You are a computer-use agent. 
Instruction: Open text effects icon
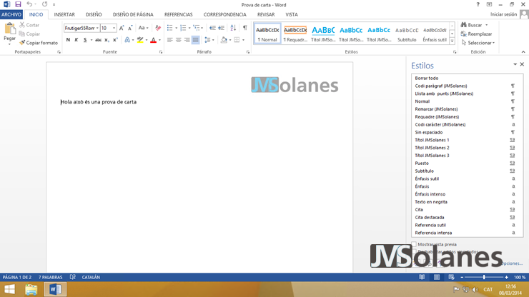(127, 40)
